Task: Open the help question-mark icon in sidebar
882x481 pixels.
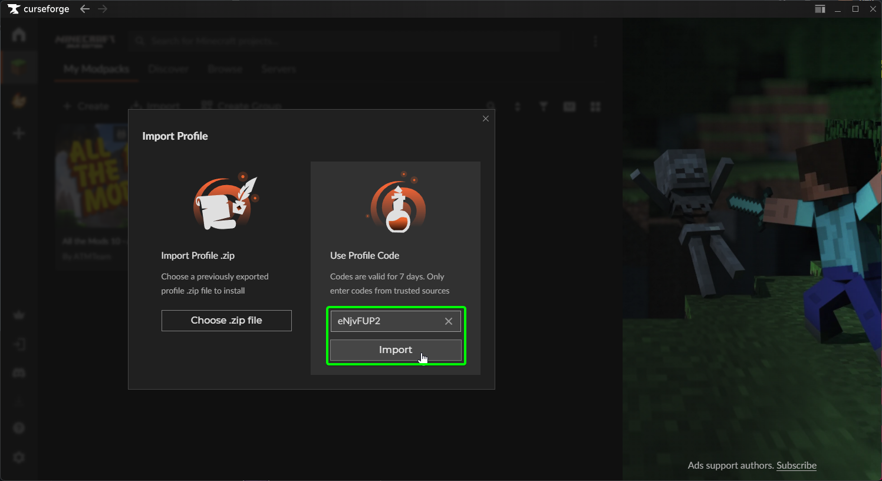Action: click(x=19, y=428)
